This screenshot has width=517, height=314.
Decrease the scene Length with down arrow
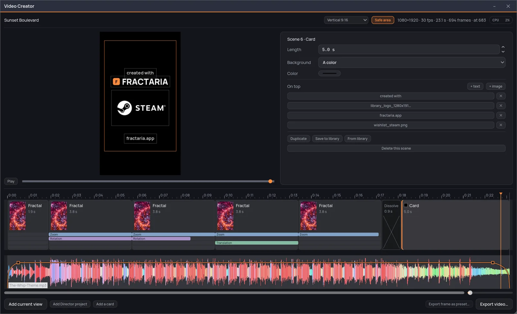coord(503,52)
